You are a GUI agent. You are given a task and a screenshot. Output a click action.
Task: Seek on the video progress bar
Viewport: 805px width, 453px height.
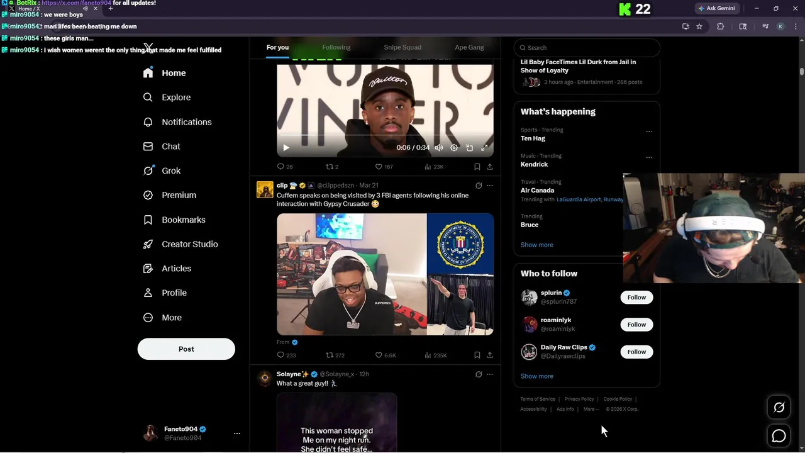[x=385, y=135]
